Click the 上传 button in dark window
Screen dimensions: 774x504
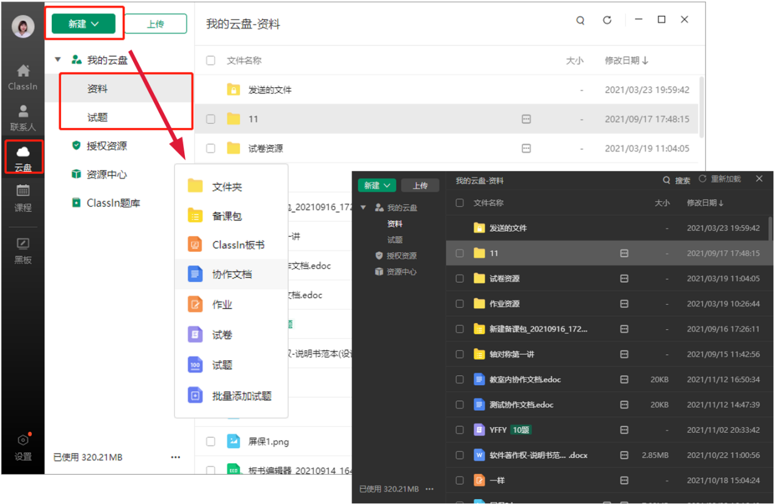(x=420, y=186)
